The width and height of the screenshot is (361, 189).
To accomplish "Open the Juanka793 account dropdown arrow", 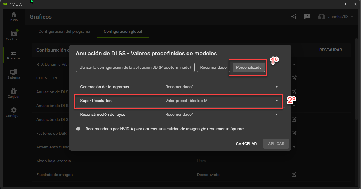I will tap(352, 17).
